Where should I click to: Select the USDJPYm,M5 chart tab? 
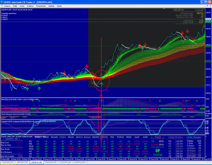pyautogui.click(x=37, y=162)
